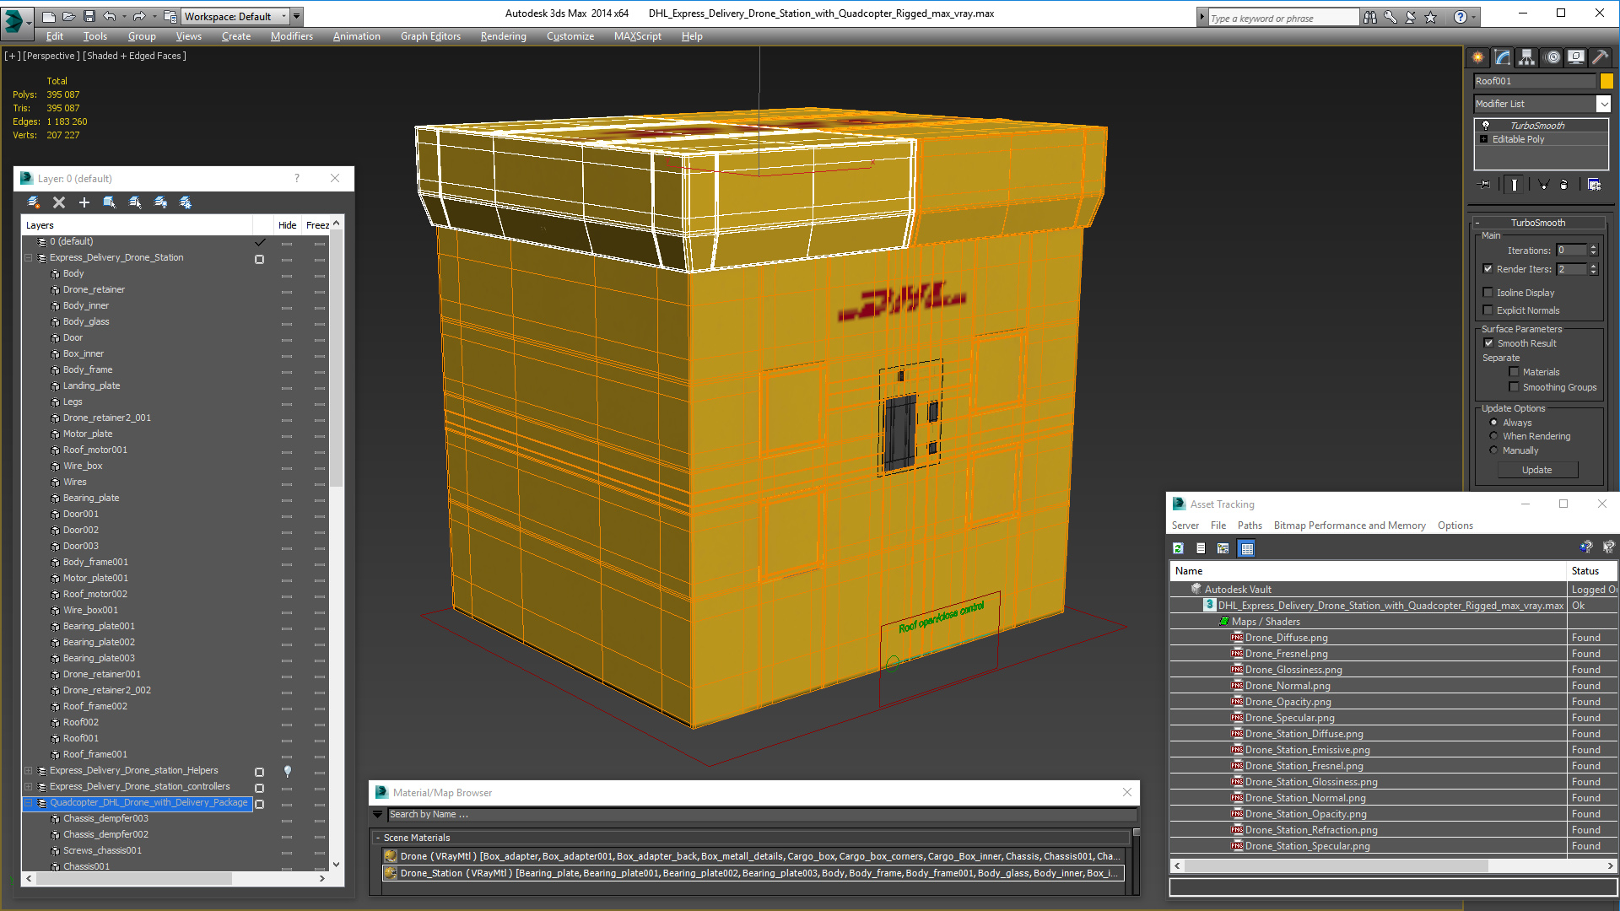Toggle the TurboSmooth modifier lightbulb

click(x=1486, y=125)
